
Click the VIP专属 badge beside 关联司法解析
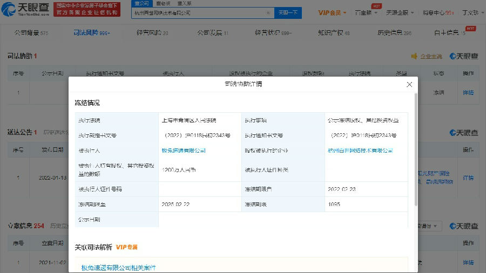tap(126, 247)
